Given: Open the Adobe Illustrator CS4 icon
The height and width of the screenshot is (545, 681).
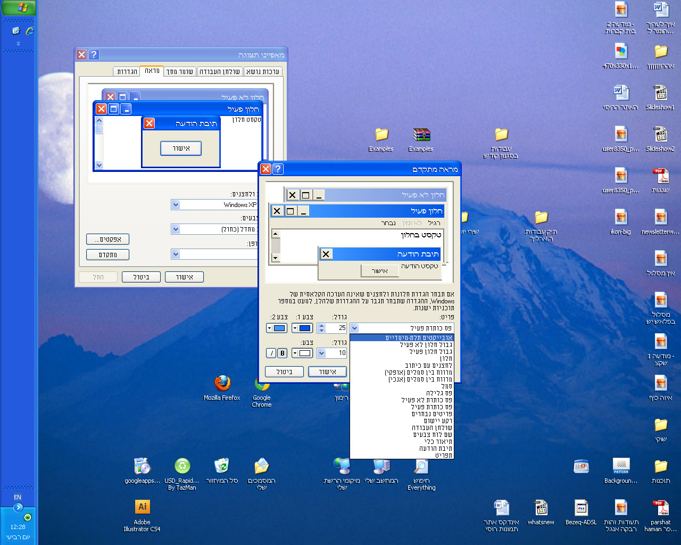Looking at the screenshot, I should [142, 516].
